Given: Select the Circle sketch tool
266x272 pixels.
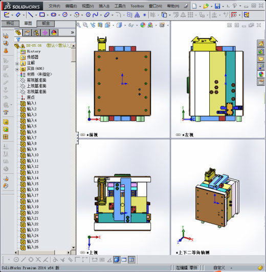Looking at the screenshot, I should click(65, 15).
